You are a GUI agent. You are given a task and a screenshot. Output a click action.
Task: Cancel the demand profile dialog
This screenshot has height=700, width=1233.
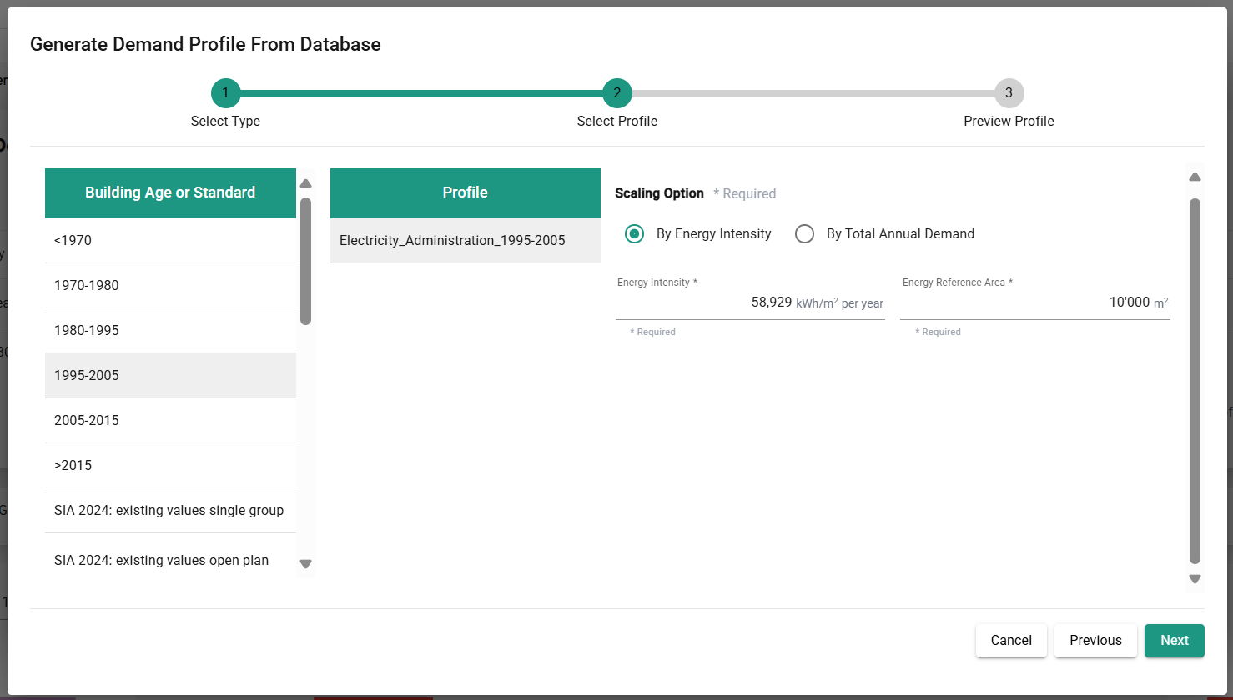coord(1011,641)
